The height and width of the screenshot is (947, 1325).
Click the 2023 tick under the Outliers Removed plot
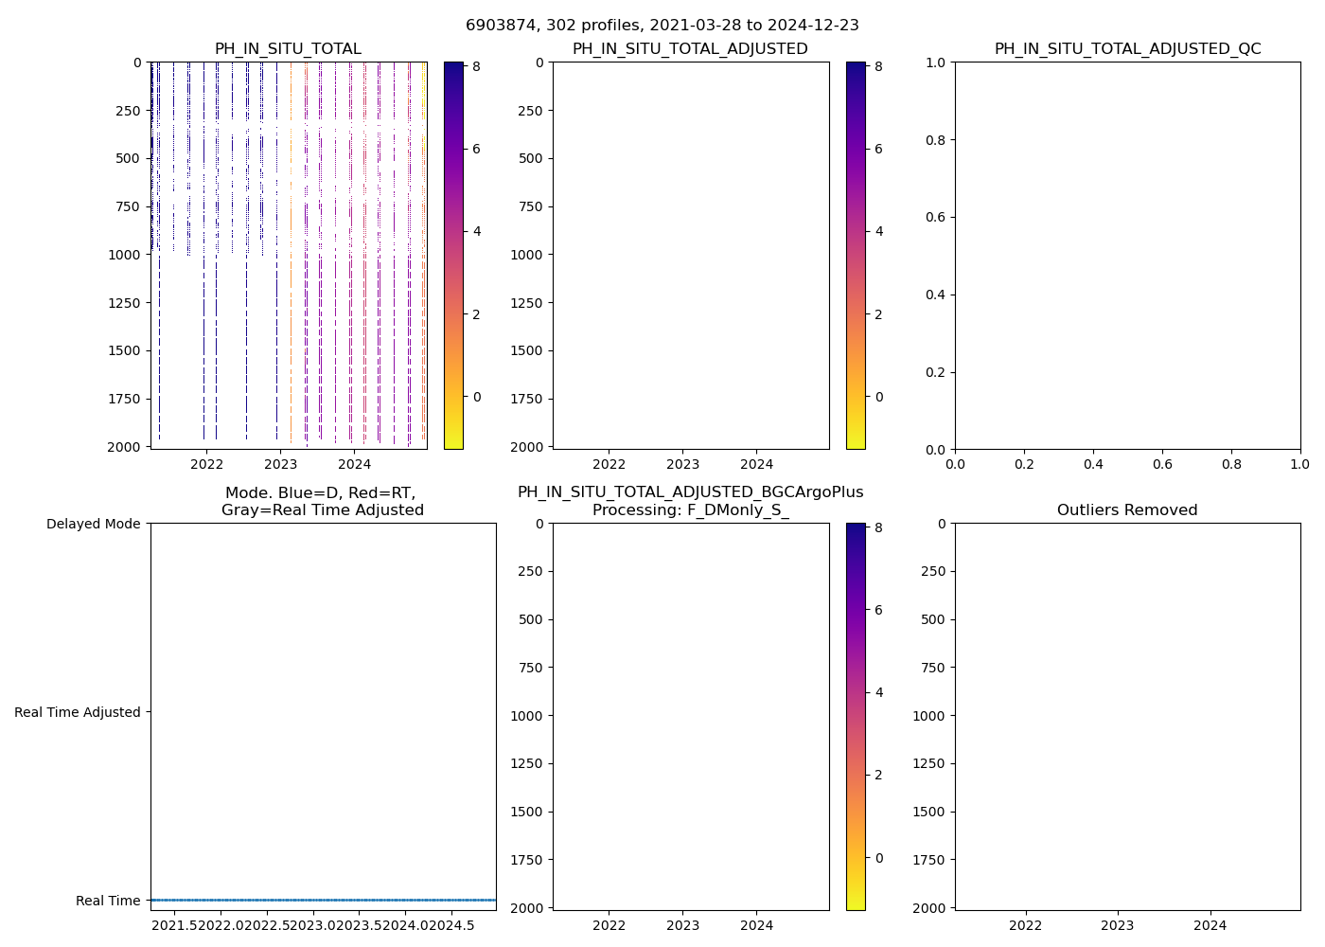click(x=1117, y=925)
